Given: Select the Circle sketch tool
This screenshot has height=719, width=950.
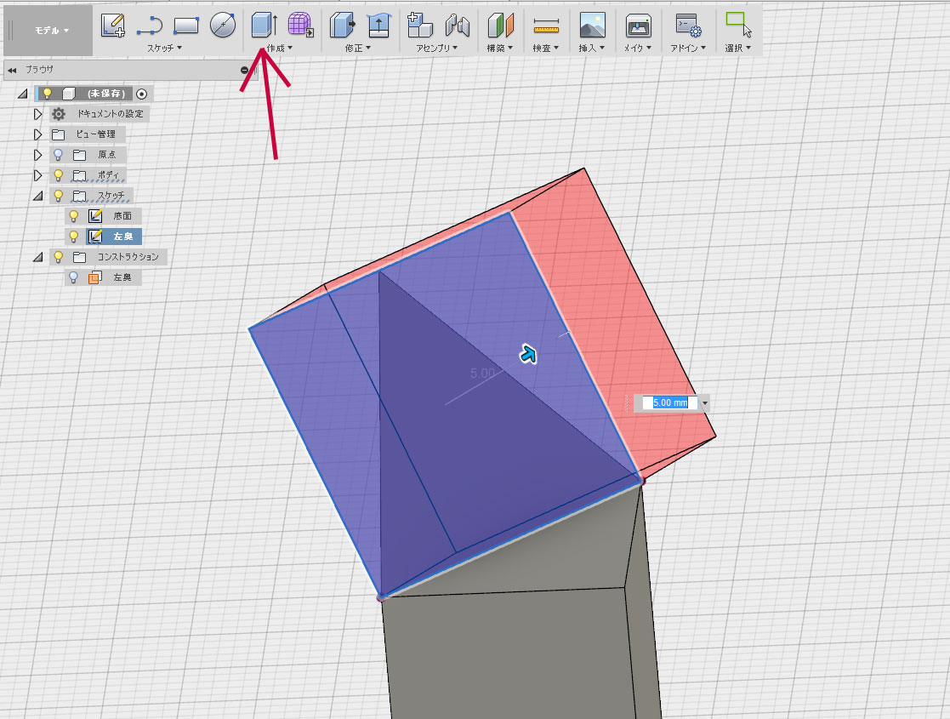Looking at the screenshot, I should click(222, 26).
